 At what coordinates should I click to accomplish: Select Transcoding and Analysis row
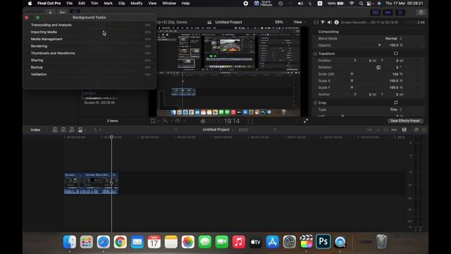(x=90, y=25)
